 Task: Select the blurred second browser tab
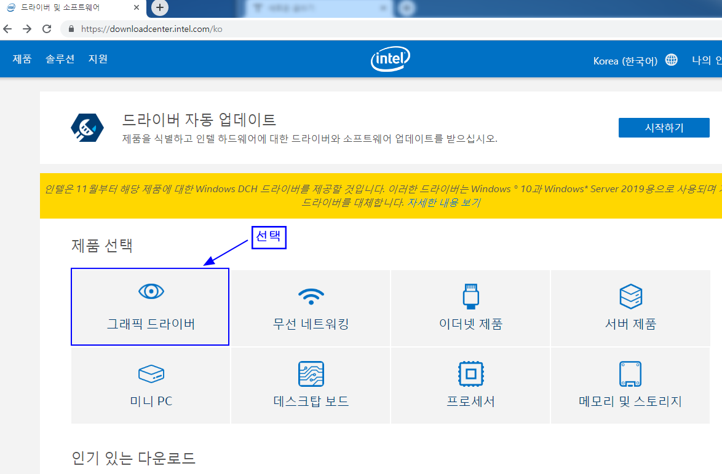[319, 8]
